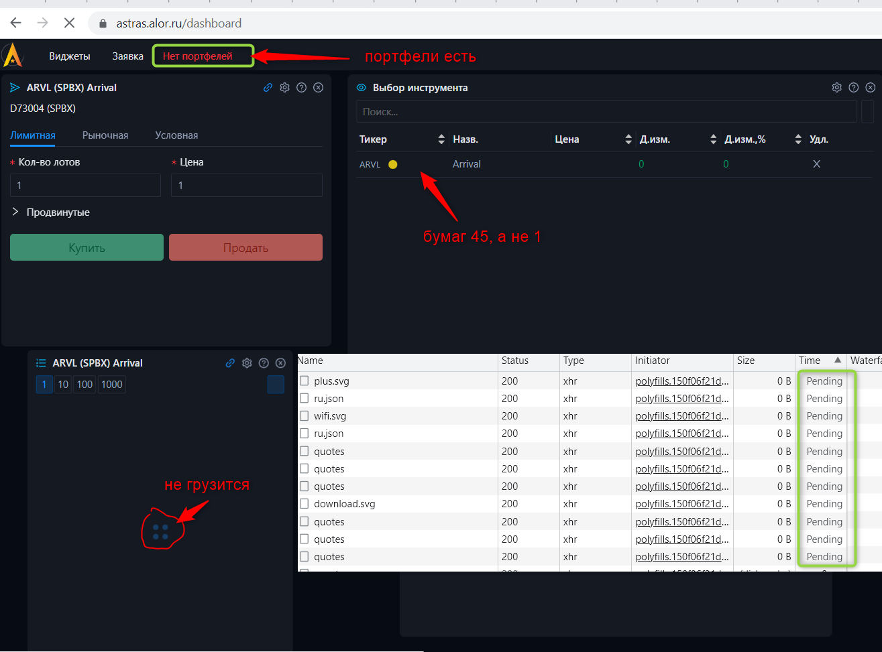Open polyfills initiator link in download.svg row
This screenshot has height=652, width=882.
pyautogui.click(x=682, y=504)
